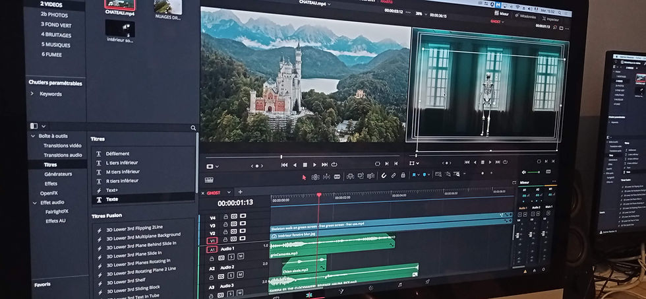Select the V1 destination track button
The image size is (646, 299).
212,241
